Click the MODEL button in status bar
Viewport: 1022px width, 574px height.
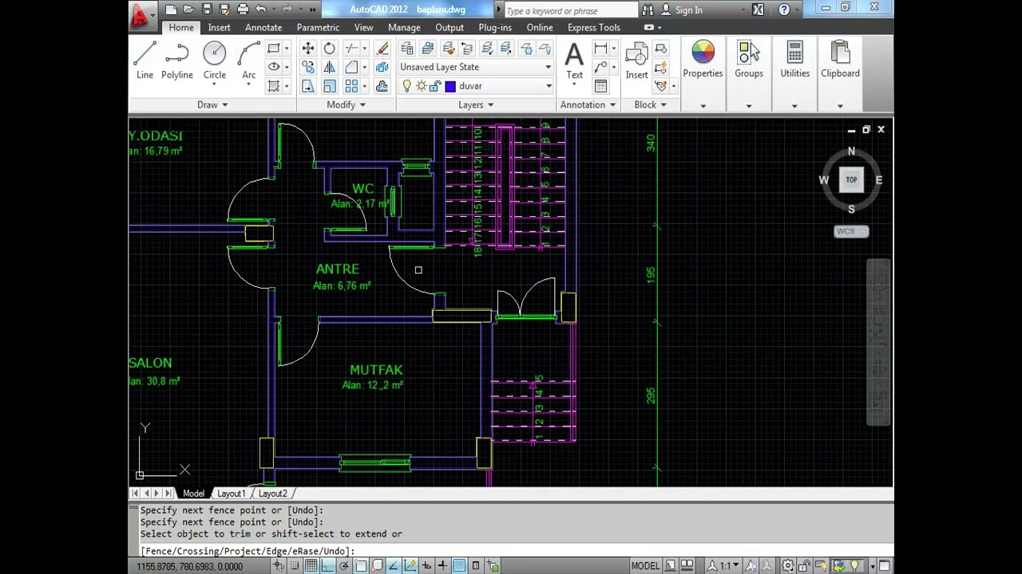[x=645, y=566]
